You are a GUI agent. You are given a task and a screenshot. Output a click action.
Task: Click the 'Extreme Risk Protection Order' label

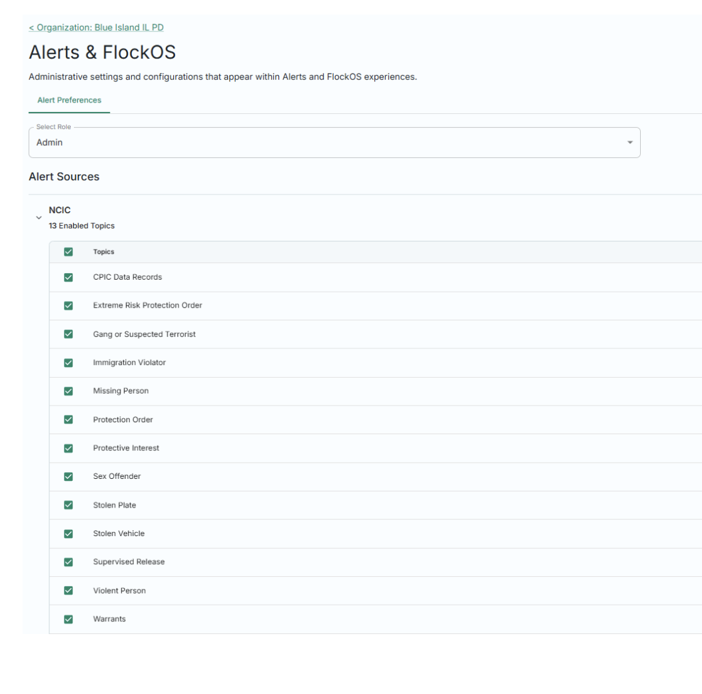(x=147, y=305)
